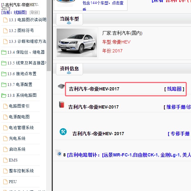This screenshot has height=191, width=191.
Task: Open EMS circuit page
Action: [13, 160]
